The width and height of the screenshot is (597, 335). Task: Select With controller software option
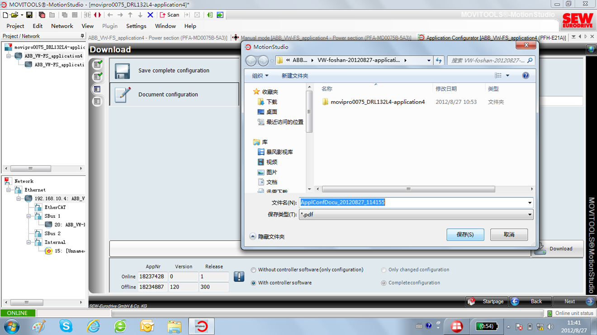[253, 283]
